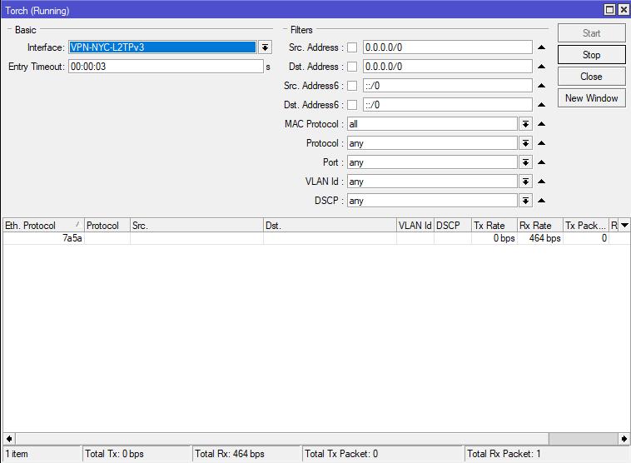
Task: Open the Interface dropdown arrow
Action: pyautogui.click(x=265, y=47)
